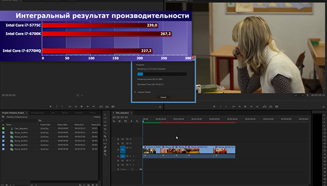
Task: Toggle V2 track eye visibility
Action: [131, 144]
